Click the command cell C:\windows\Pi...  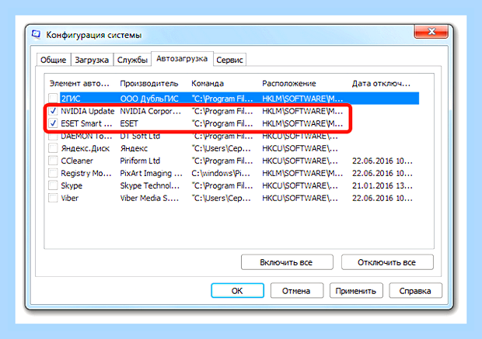point(221,173)
